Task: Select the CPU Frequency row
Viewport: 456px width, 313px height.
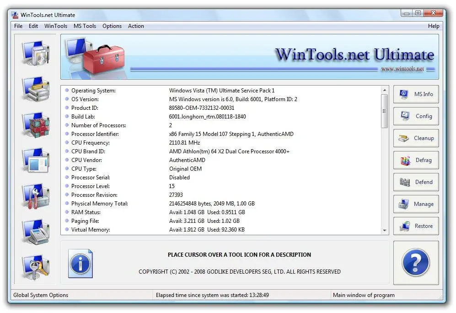Action: 221,143
